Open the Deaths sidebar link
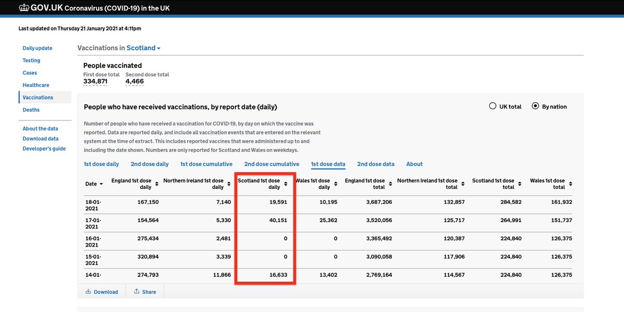 pyautogui.click(x=31, y=110)
